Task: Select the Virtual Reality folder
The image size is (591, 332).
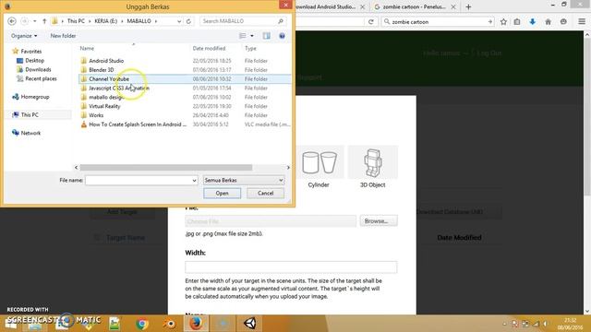Action: click(104, 106)
